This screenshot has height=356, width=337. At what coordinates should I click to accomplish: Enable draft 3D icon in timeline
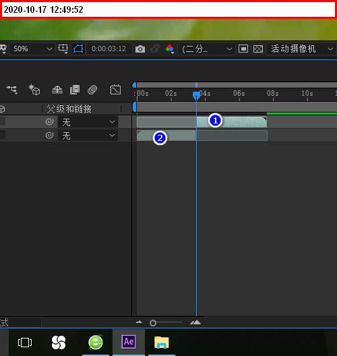(34, 89)
